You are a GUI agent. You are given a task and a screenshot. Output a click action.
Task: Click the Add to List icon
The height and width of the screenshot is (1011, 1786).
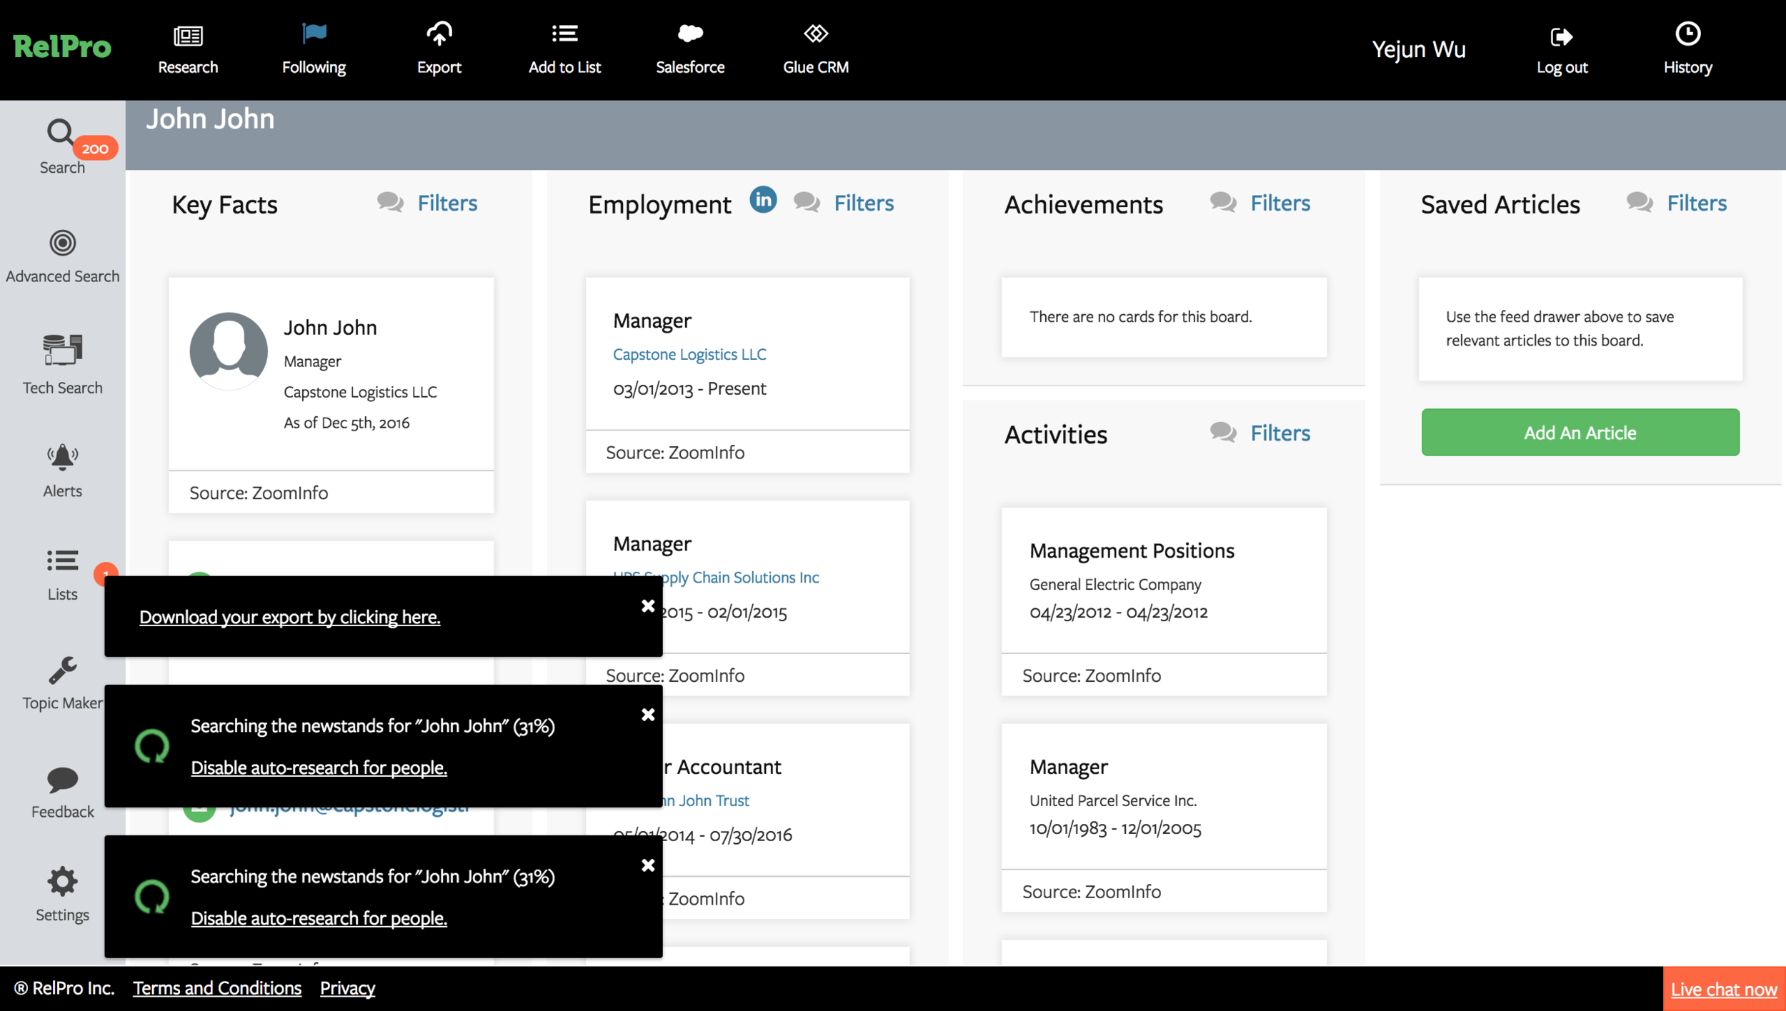[564, 34]
